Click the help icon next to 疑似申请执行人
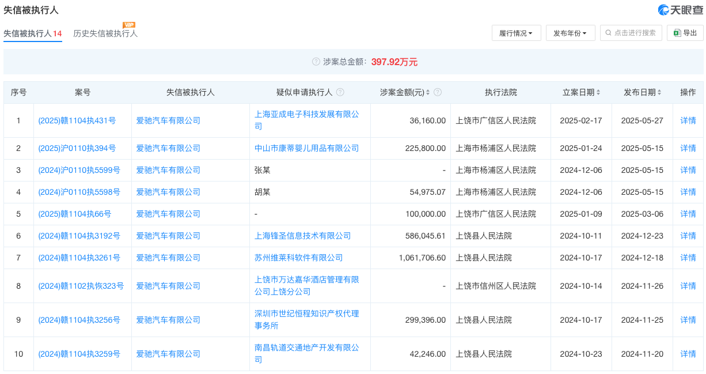Screen dimensions: 706x374 pos(340,92)
